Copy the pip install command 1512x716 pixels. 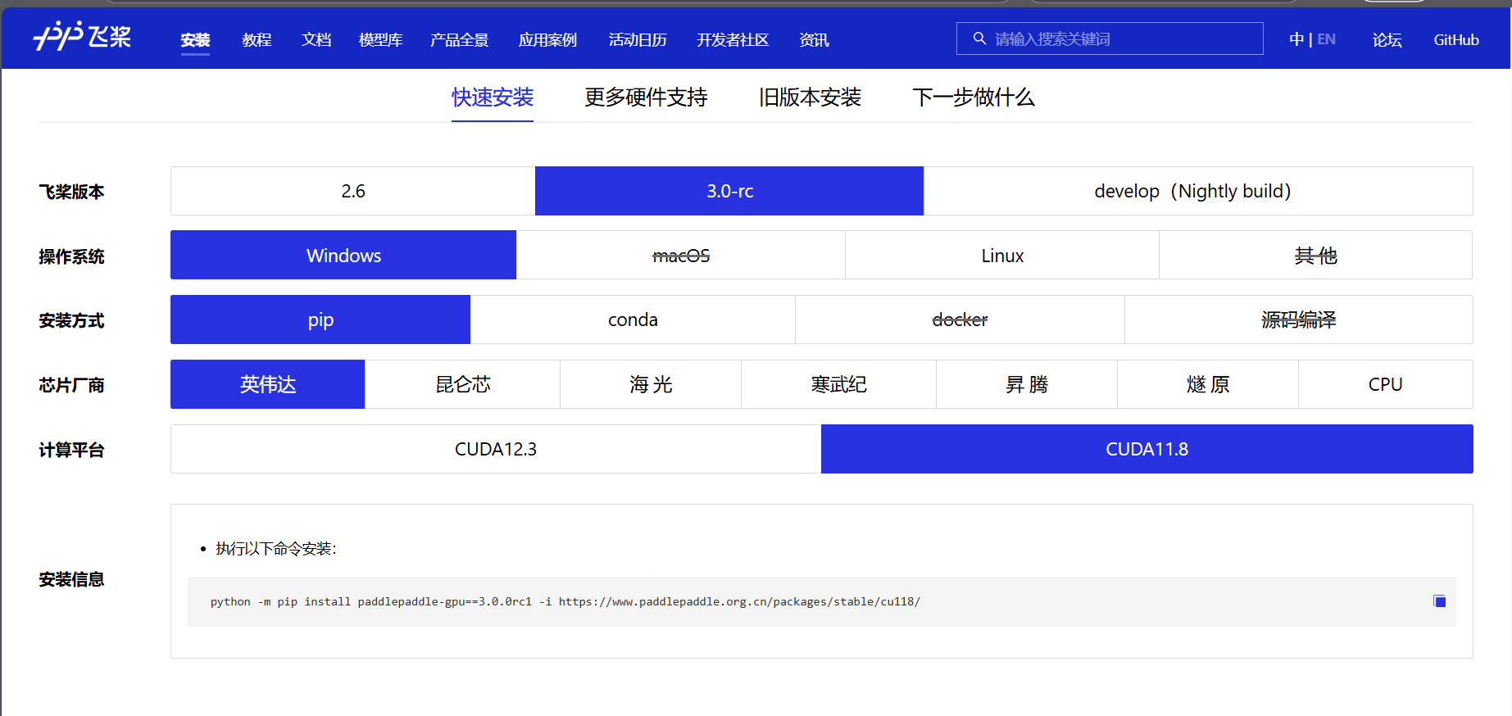click(1439, 601)
